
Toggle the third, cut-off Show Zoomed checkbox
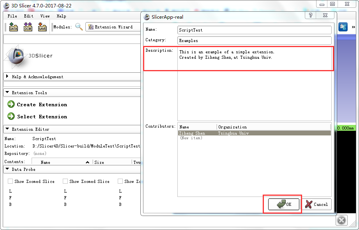click(x=120, y=181)
